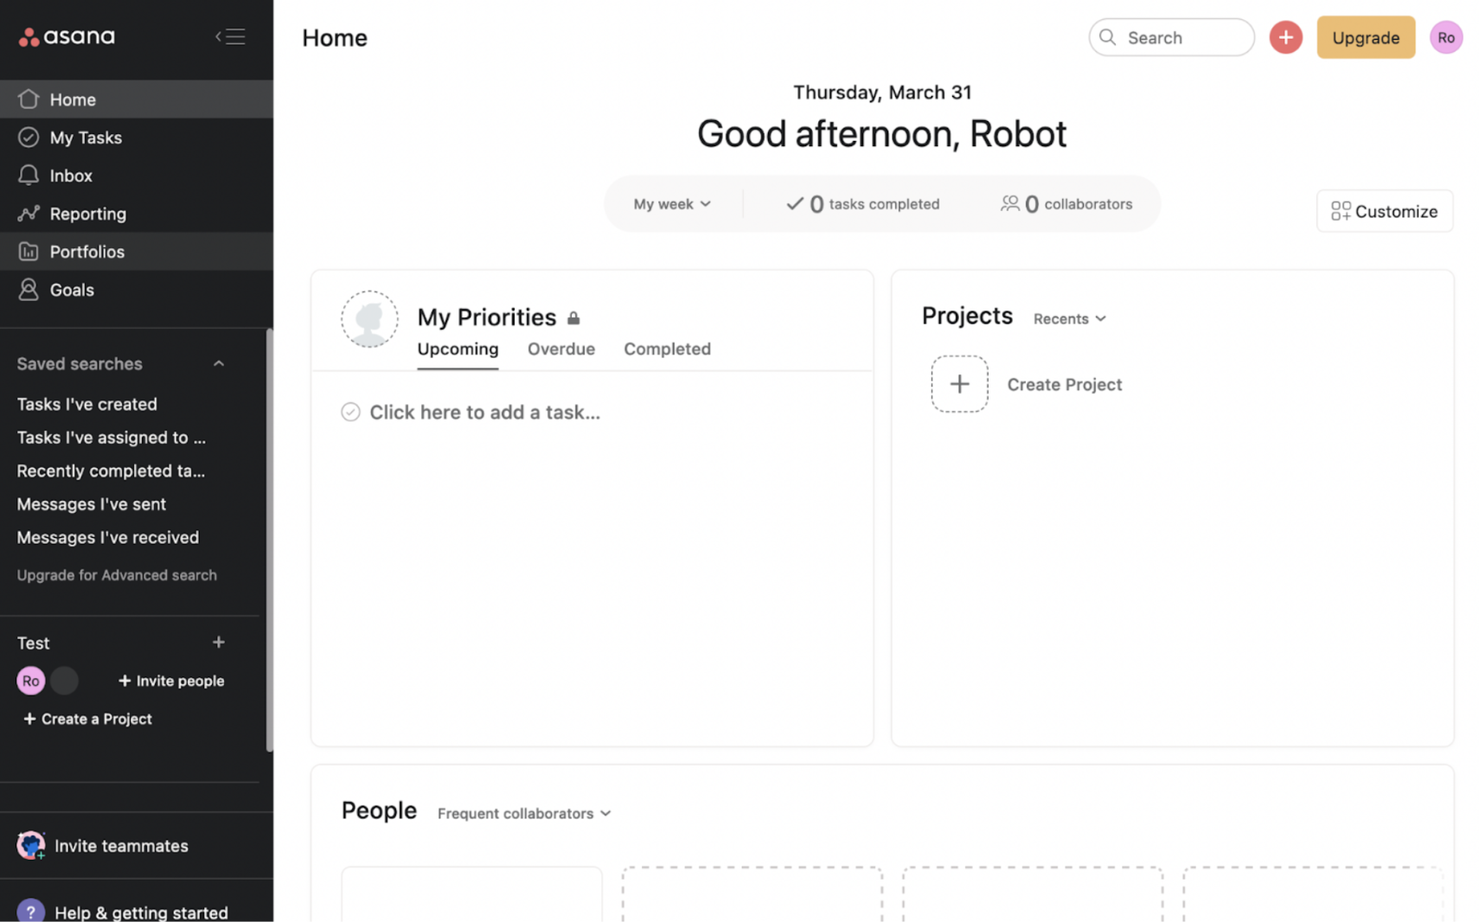Add a project with the Test team plus icon

[218, 643]
